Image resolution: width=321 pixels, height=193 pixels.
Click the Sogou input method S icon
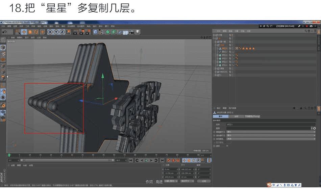269,185
